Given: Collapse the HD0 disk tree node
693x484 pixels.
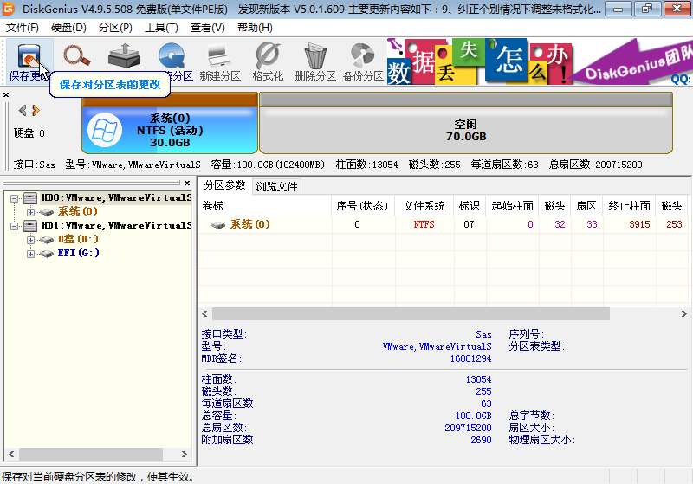Looking at the screenshot, I should (x=14, y=199).
